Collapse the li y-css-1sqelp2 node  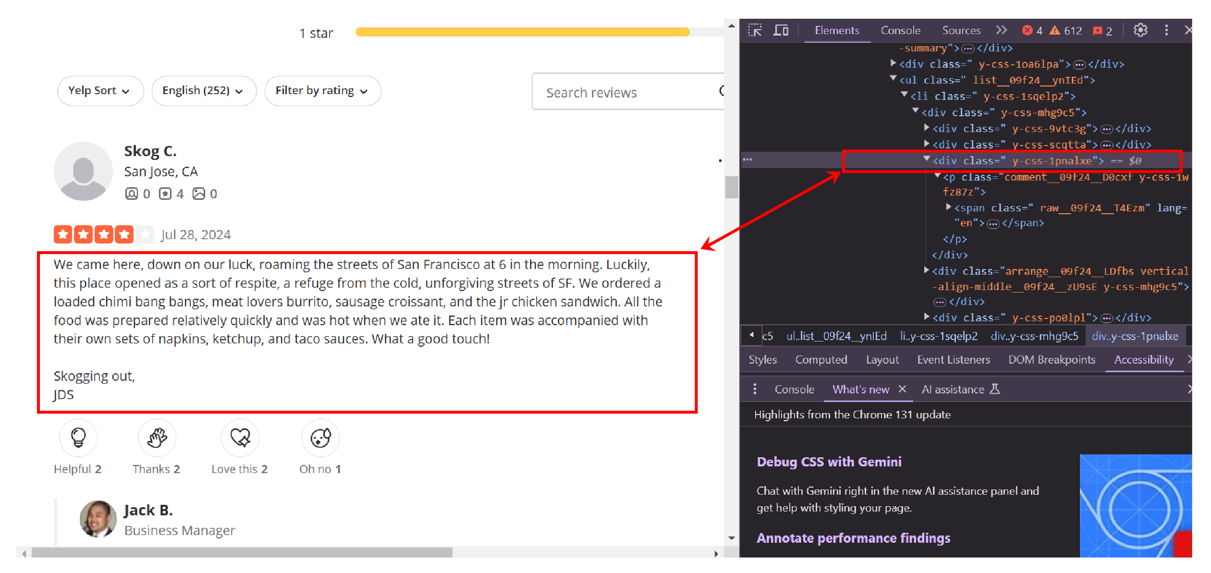coord(904,94)
